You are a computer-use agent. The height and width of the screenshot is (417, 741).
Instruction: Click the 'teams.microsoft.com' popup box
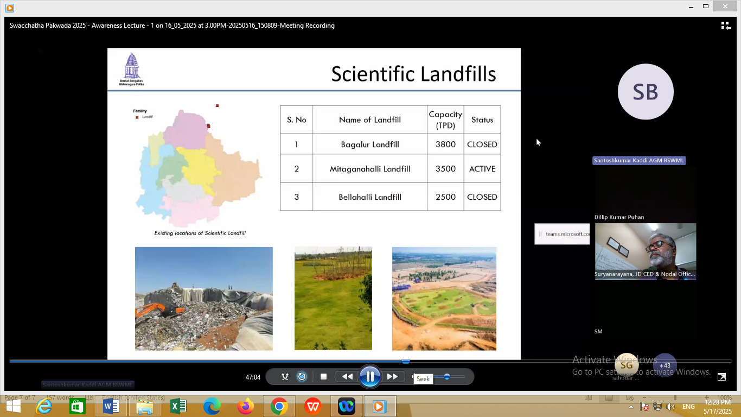[x=562, y=234]
